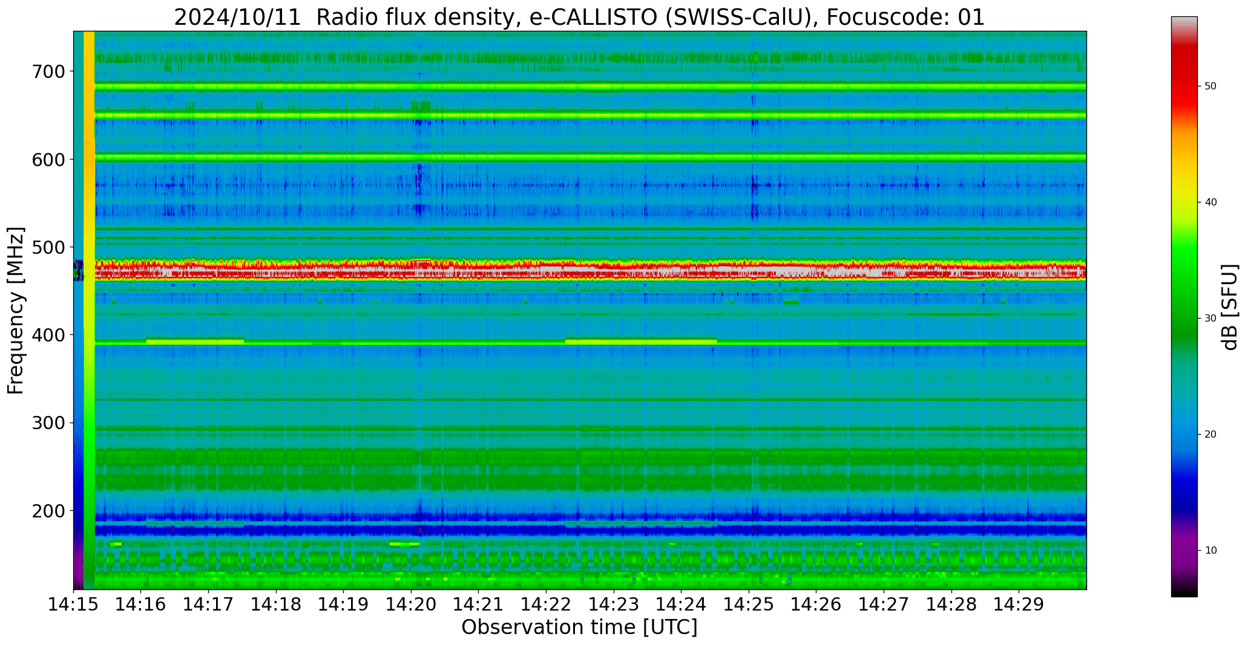Click the 14:23 time tick label
The height and width of the screenshot is (645, 1248).
[614, 604]
